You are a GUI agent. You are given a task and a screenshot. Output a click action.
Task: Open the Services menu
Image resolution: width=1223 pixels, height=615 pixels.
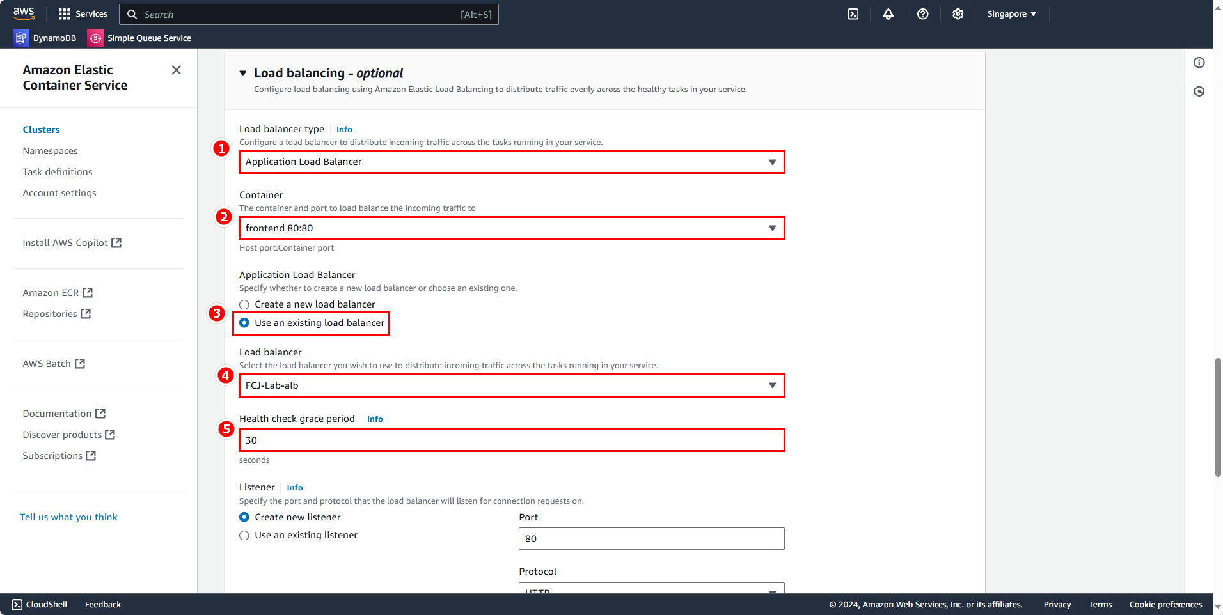(x=83, y=14)
